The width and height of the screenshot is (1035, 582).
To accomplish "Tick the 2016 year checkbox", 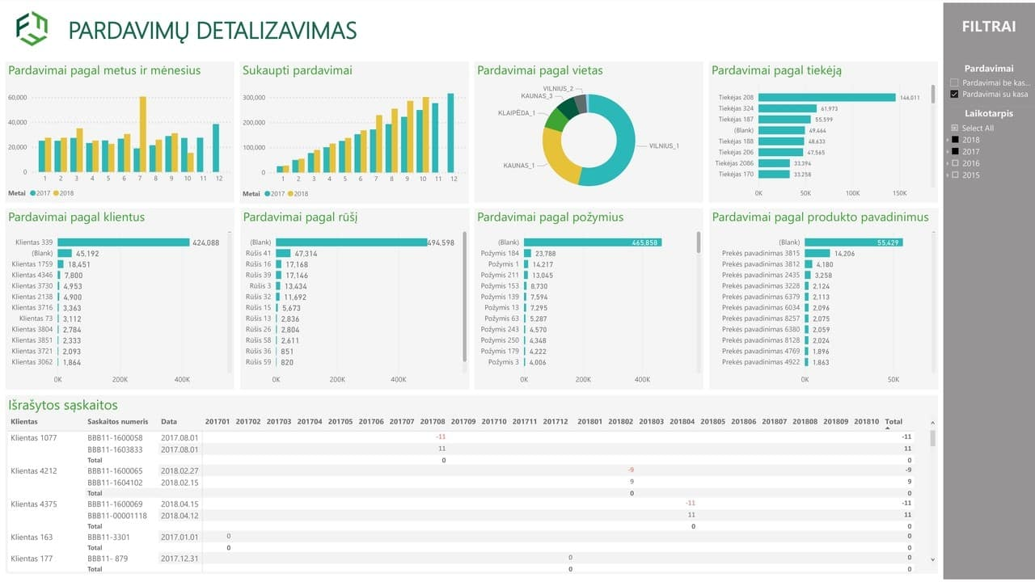I will (x=955, y=163).
